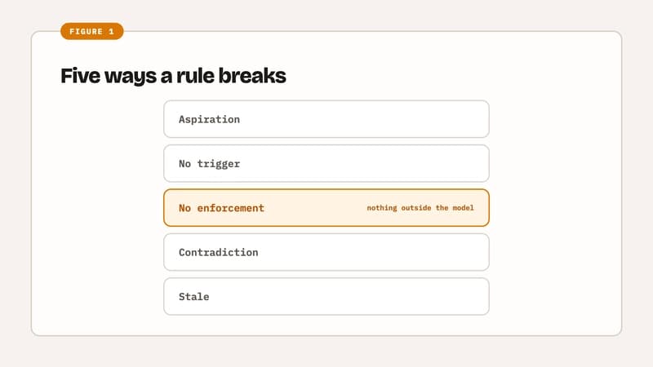
Task: Choose the No trigger row
Action: click(326, 164)
